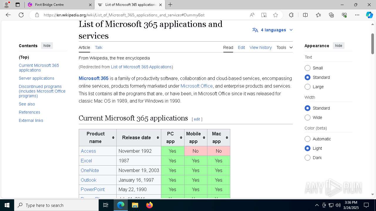Sort table by Product name

(x=98, y=137)
